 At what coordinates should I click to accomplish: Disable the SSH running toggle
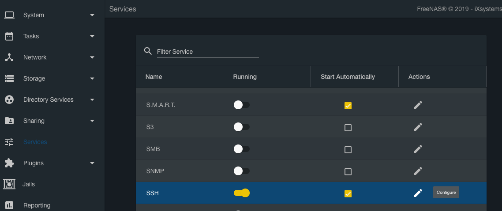coord(242,193)
